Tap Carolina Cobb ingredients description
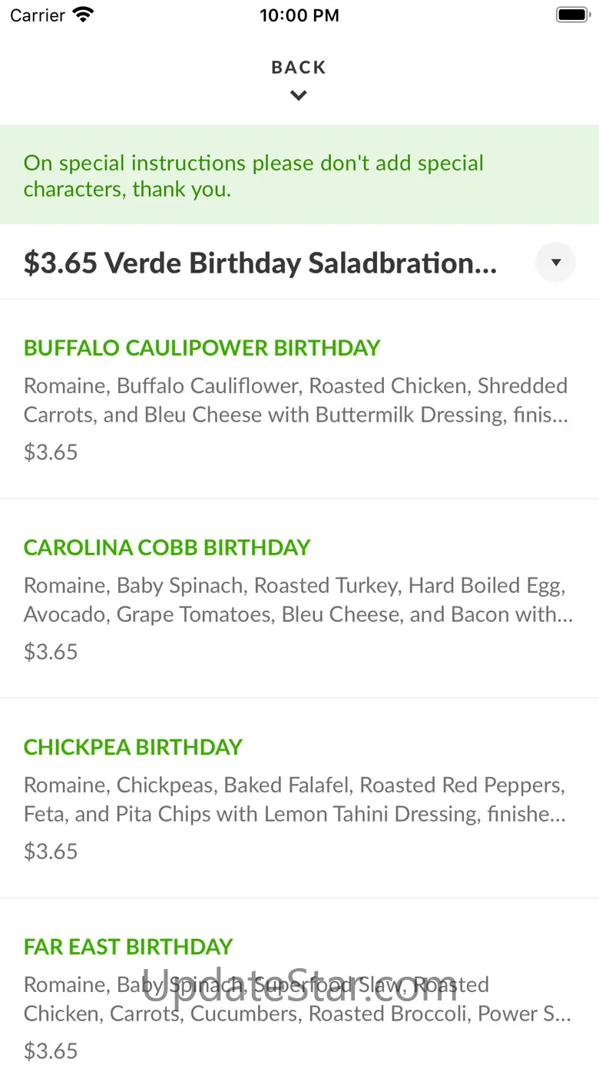 click(x=298, y=600)
